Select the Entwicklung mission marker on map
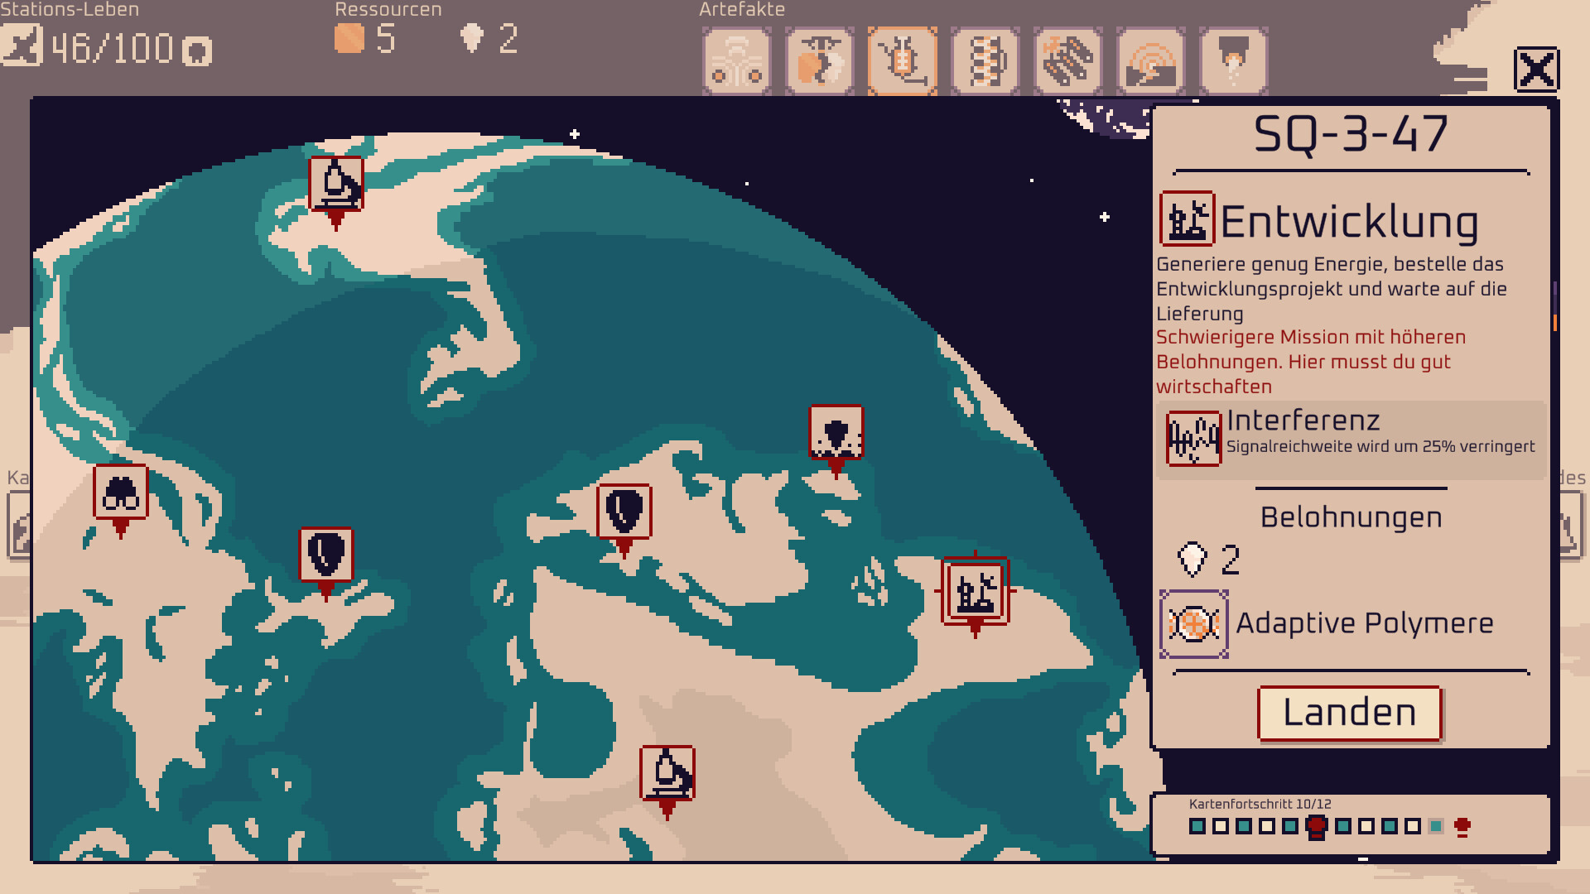 tap(975, 591)
